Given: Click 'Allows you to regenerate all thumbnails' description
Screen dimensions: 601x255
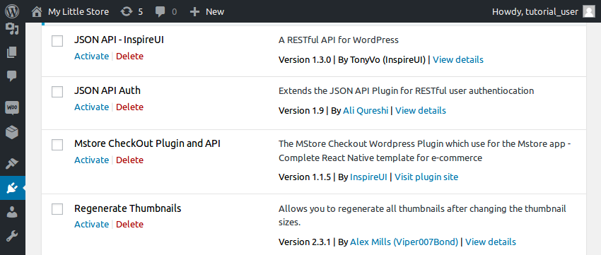Looking at the screenshot, I should point(422,215).
